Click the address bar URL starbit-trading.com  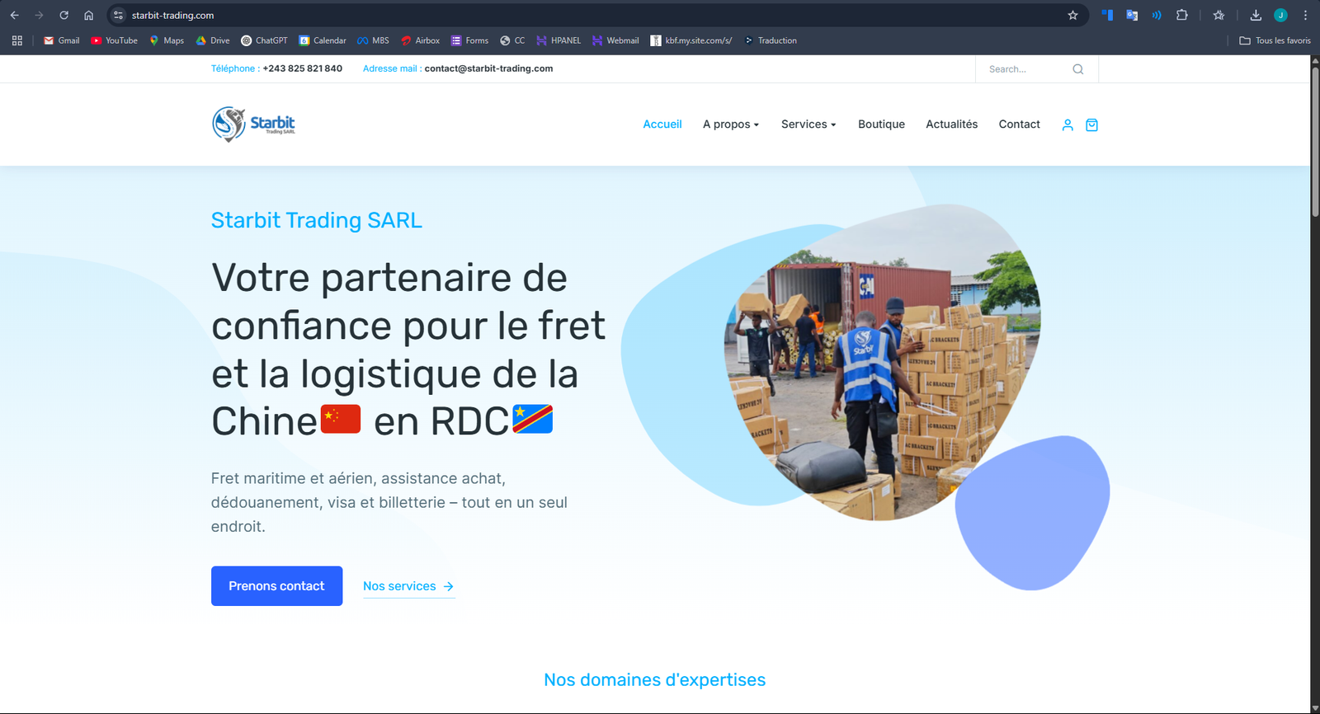point(172,15)
